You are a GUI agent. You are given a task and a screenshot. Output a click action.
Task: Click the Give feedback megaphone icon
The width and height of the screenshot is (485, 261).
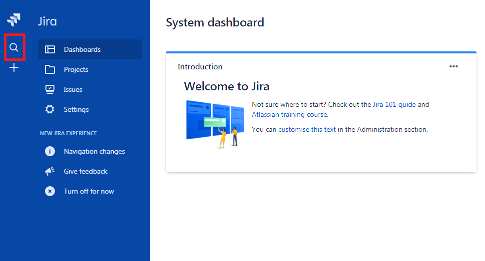pos(50,171)
